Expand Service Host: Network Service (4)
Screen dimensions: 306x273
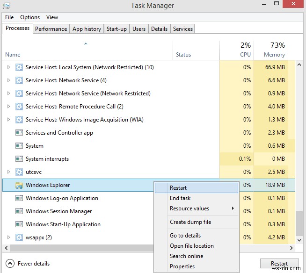pos(8,80)
